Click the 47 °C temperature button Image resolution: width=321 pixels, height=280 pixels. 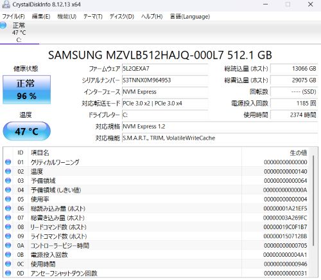tap(26, 131)
